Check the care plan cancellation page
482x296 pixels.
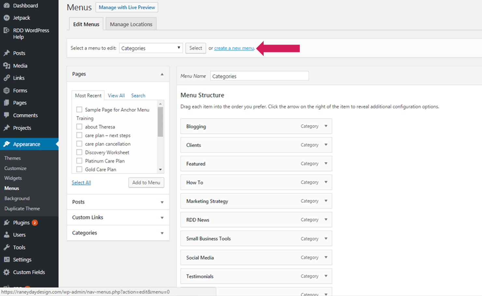(79, 143)
